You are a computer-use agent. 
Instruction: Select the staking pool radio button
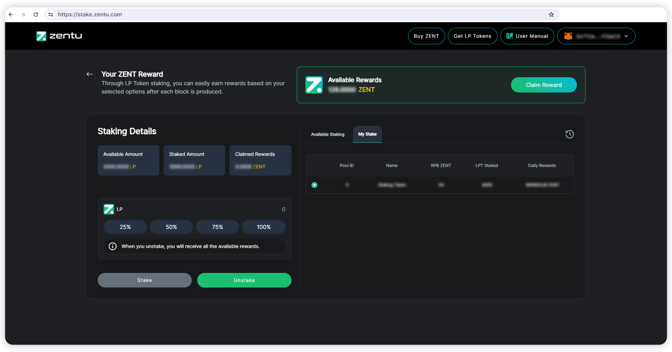tap(314, 185)
